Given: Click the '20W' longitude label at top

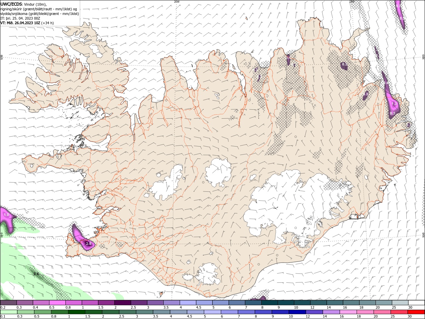Looking at the screenshot, I should [177, 2].
